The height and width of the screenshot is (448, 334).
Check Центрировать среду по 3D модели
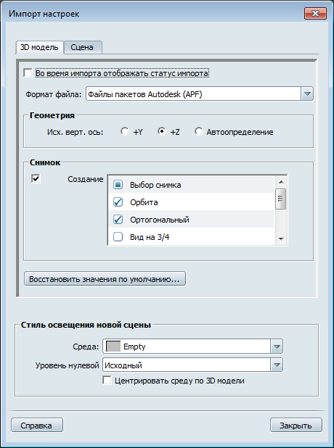(x=107, y=381)
